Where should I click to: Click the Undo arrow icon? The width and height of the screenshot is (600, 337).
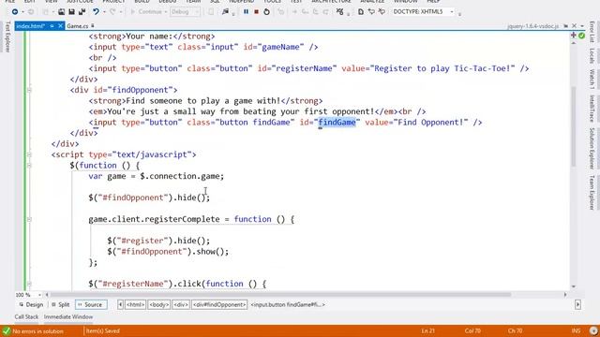pyautogui.click(x=96, y=12)
